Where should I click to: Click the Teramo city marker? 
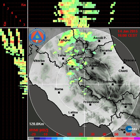(105, 53)
